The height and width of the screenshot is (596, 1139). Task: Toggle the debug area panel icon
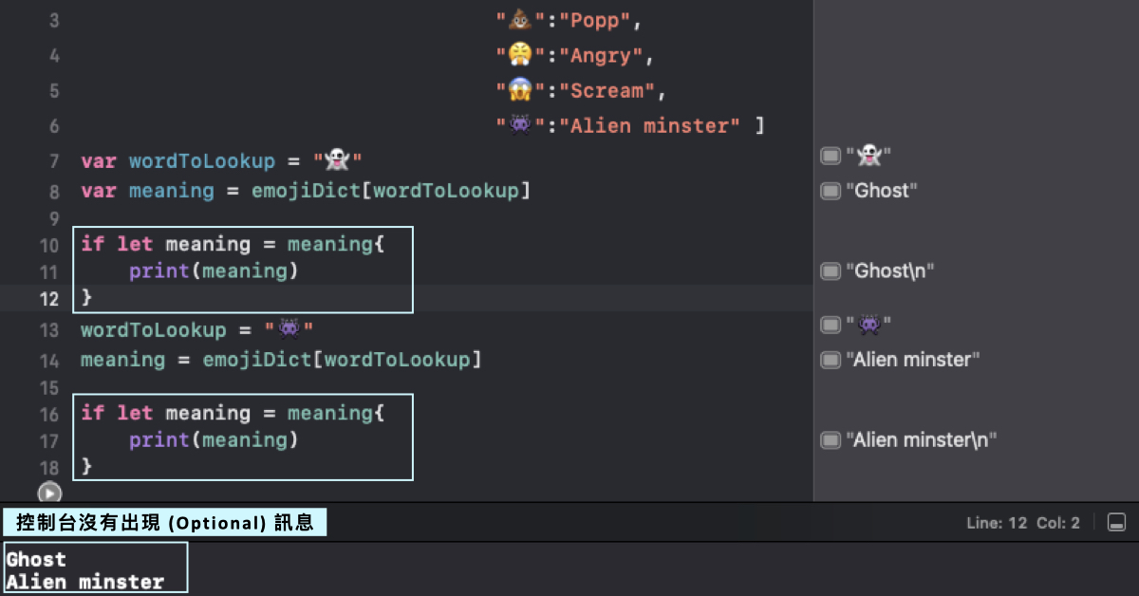pyautogui.click(x=1116, y=523)
